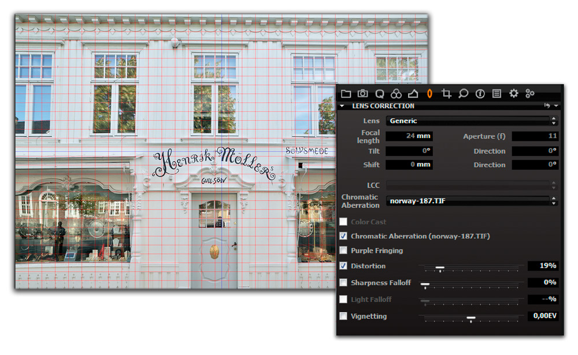
Task: Click the Aperture (f) field showing 11
Action: [535, 136]
